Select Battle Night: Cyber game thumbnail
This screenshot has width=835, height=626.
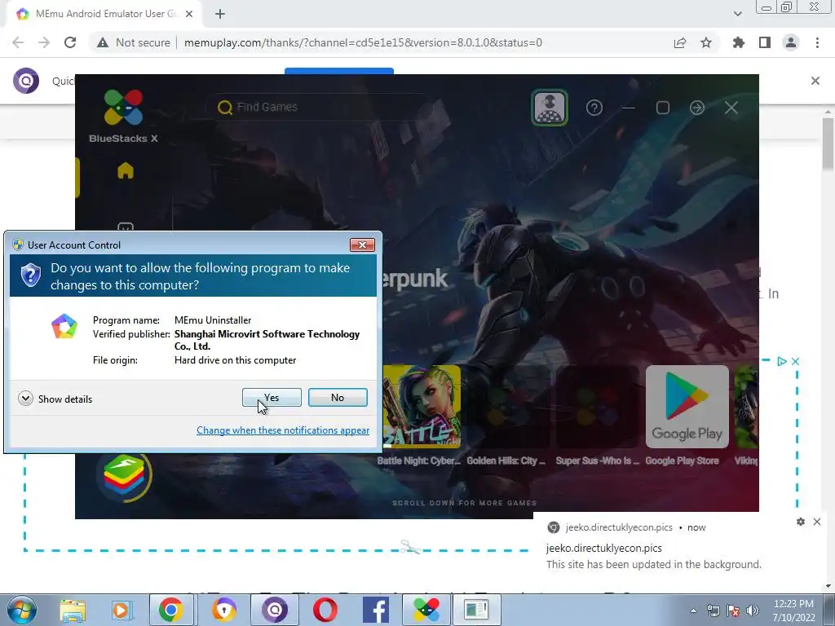(422, 407)
